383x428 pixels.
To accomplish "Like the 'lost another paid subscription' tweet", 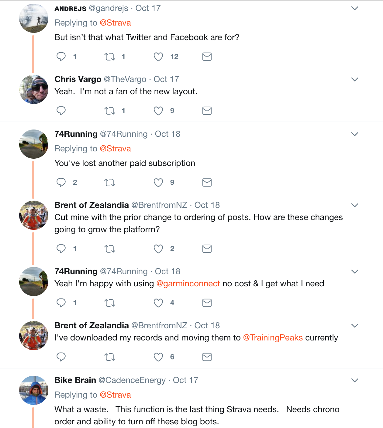I will tap(158, 182).
